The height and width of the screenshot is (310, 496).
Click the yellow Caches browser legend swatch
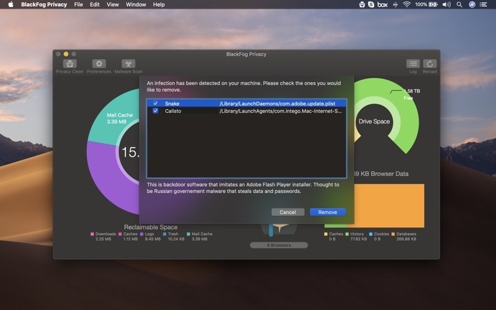tap(326, 234)
